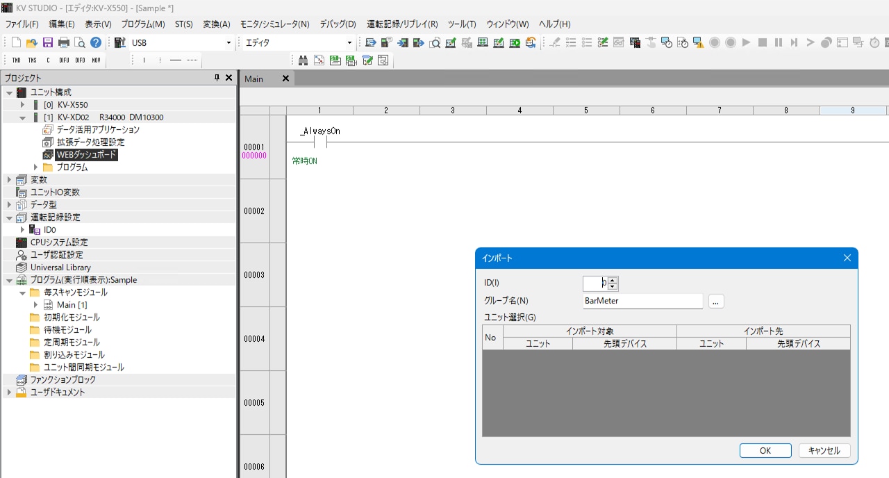Insert TMR timer instruction from toolbar
Viewport: 889px width, 478px height.
16,60
